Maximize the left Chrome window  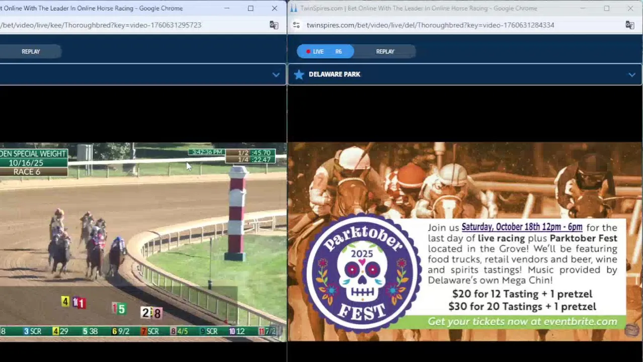click(251, 9)
